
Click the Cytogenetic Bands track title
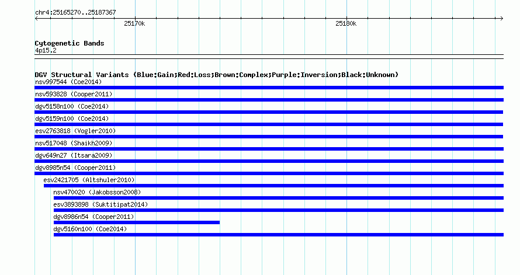pyautogui.click(x=70, y=43)
